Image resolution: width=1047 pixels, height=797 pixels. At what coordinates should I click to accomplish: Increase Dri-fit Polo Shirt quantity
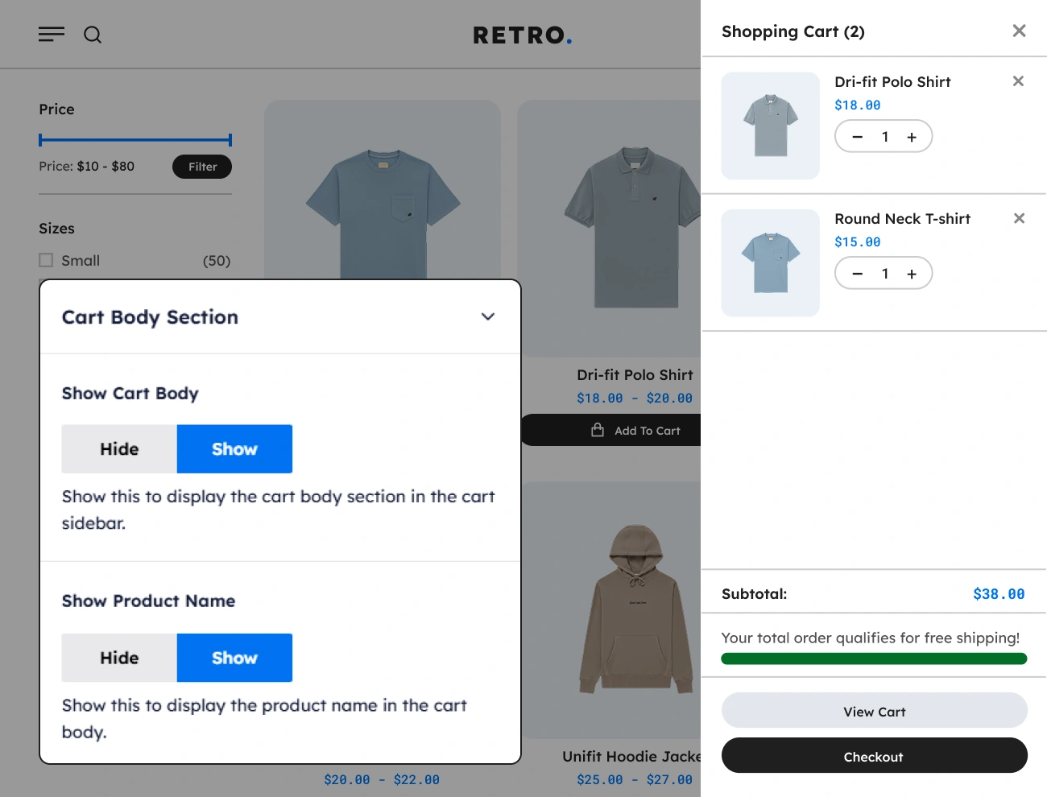click(x=912, y=137)
